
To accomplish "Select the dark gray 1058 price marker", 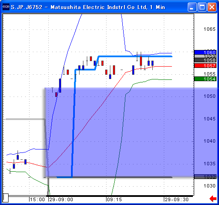I will pyautogui.click(x=205, y=60).
